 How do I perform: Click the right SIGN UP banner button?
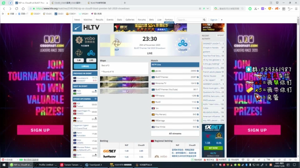[x=257, y=130]
